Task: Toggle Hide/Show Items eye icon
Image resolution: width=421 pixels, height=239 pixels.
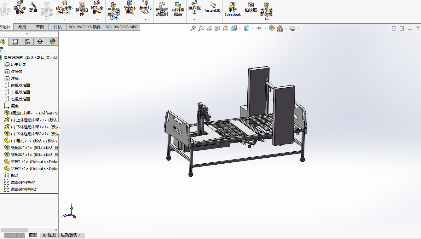Action: click(259, 28)
